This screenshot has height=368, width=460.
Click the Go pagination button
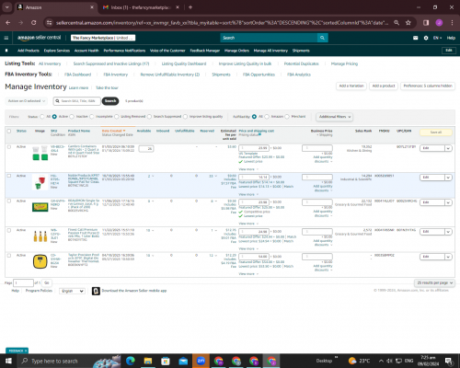(47, 282)
